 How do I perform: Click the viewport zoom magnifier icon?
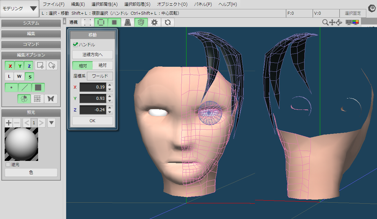click(x=325, y=22)
